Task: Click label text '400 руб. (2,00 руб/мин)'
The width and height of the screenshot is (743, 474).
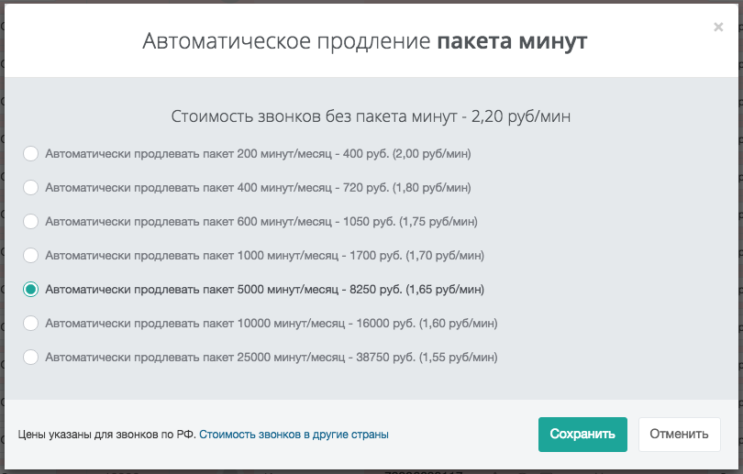Action: point(407,154)
